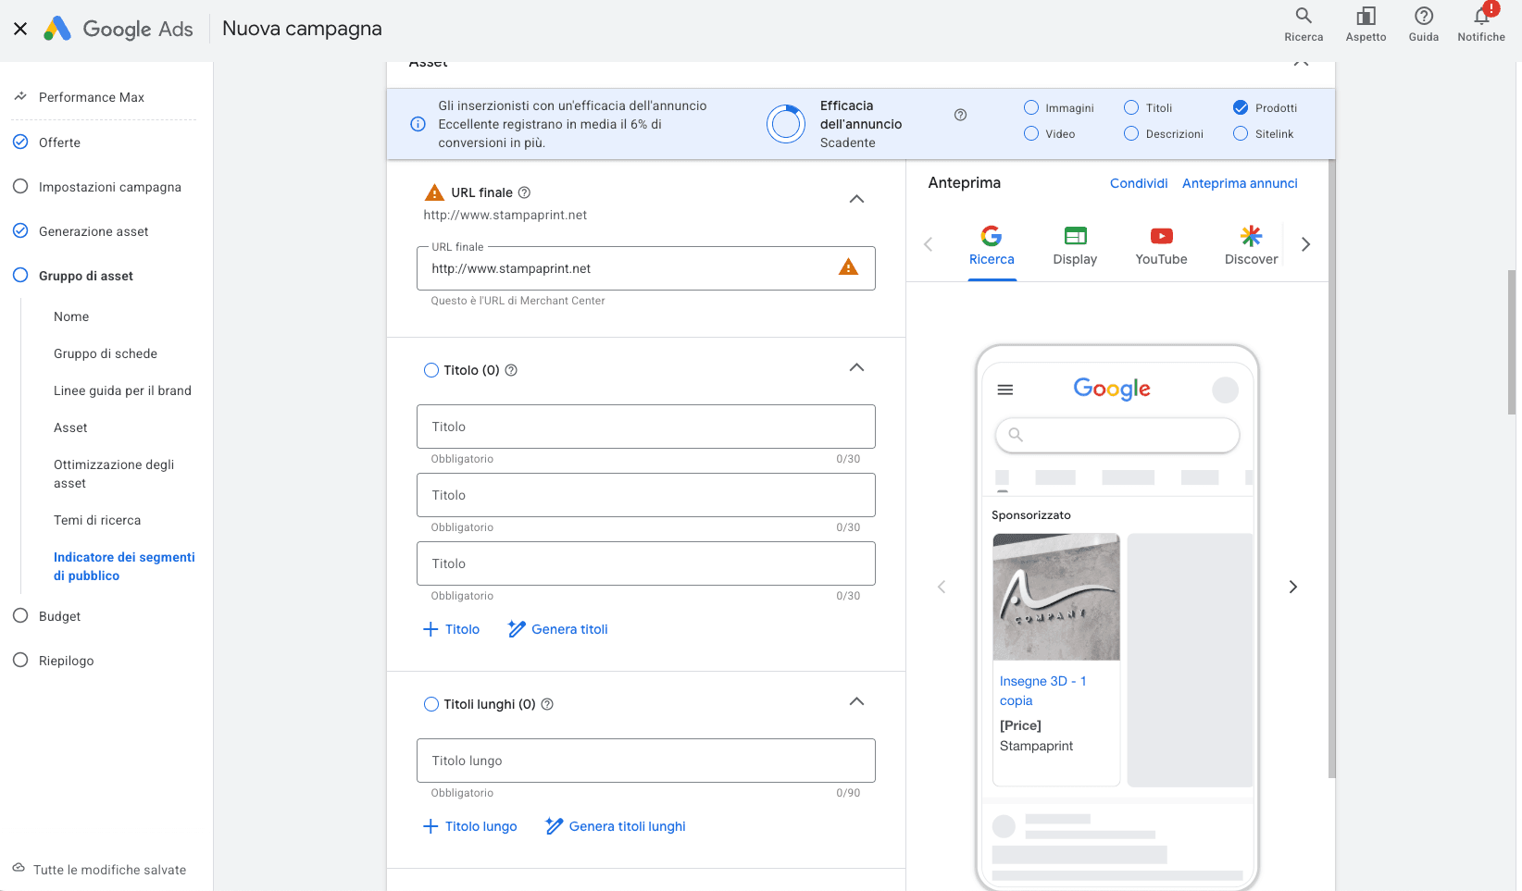
Task: Open help for Efficacia dell'annuncio
Action: click(960, 115)
